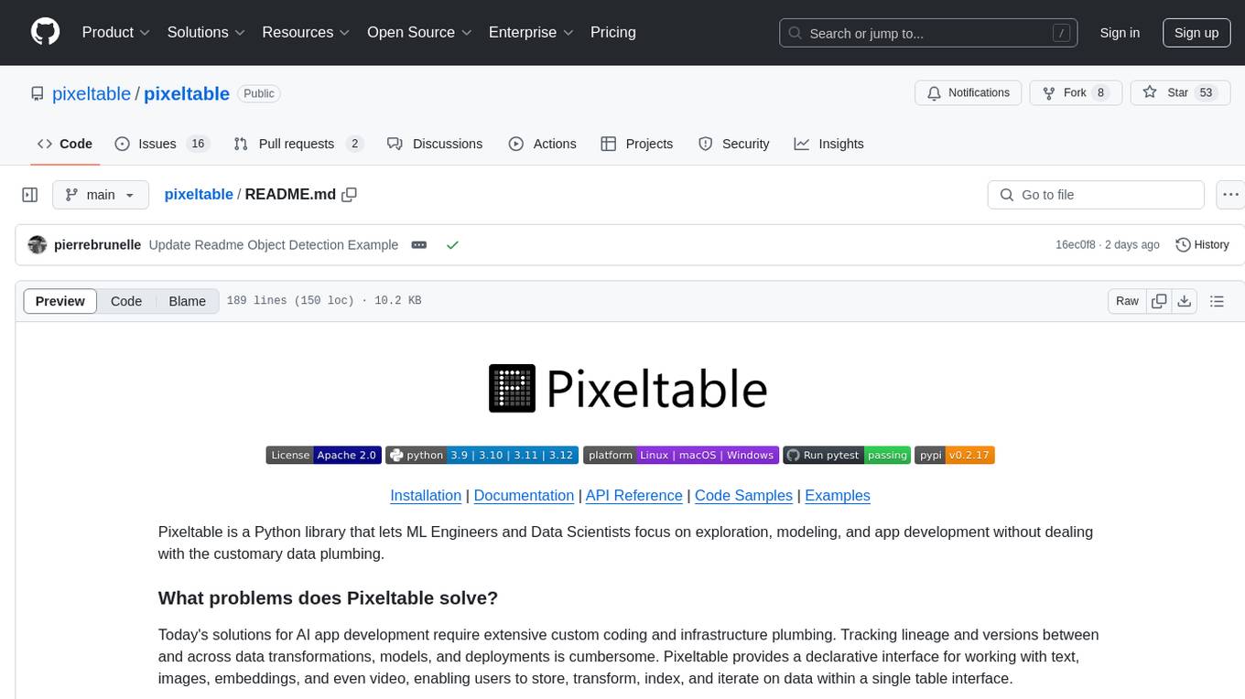The width and height of the screenshot is (1245, 699).
Task: Open the README outline list
Action: pos(1217,301)
